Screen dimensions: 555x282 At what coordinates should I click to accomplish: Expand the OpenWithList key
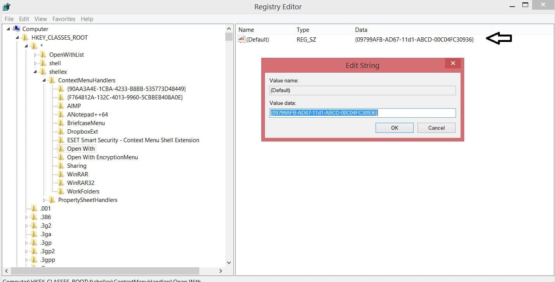click(35, 55)
